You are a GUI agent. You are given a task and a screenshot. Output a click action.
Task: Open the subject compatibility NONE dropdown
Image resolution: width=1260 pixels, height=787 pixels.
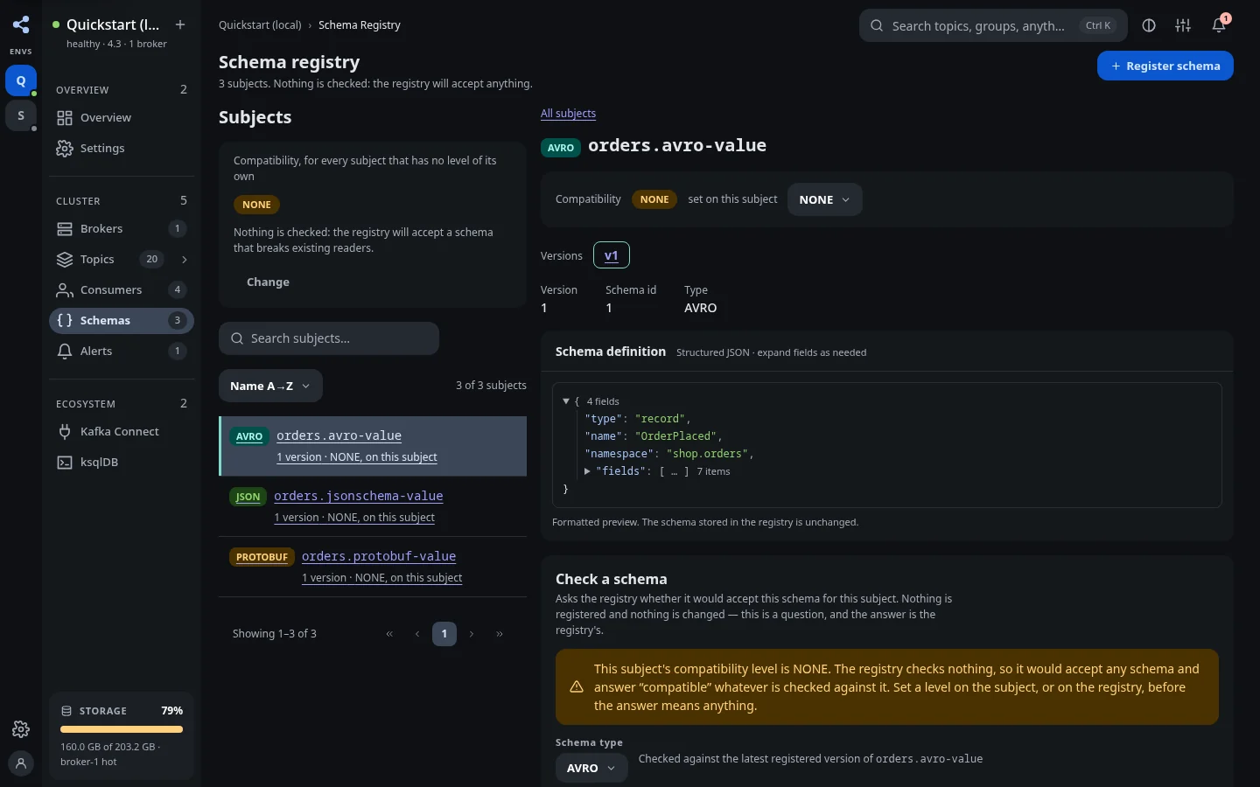point(824,199)
